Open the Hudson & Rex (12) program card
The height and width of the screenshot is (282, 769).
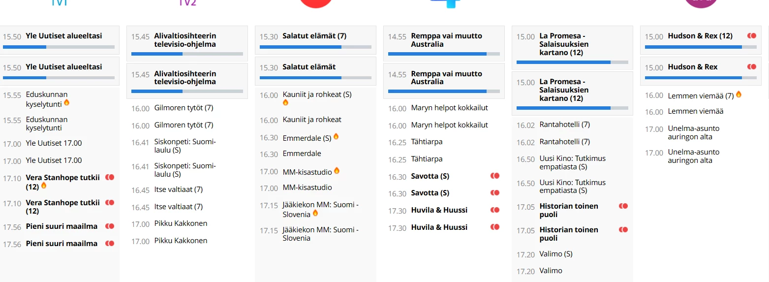[x=700, y=40]
